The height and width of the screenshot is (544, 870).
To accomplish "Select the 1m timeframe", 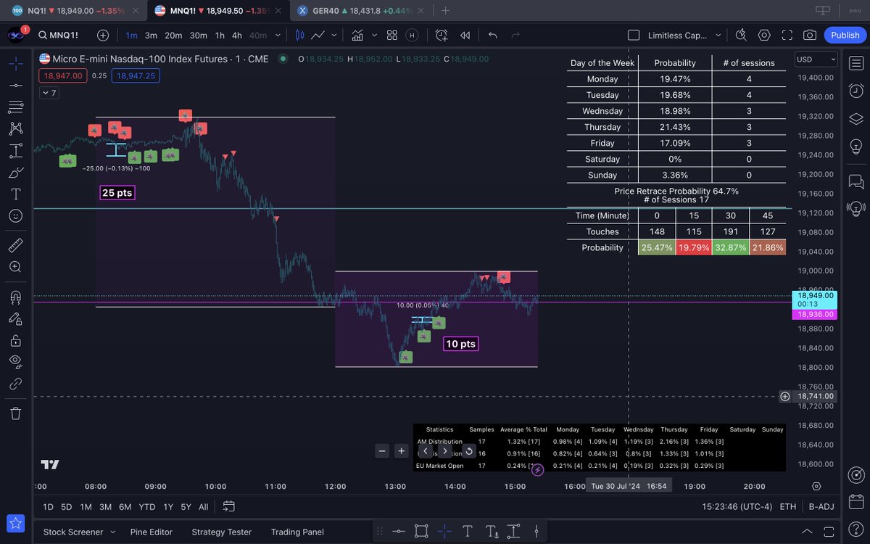I will 131,35.
